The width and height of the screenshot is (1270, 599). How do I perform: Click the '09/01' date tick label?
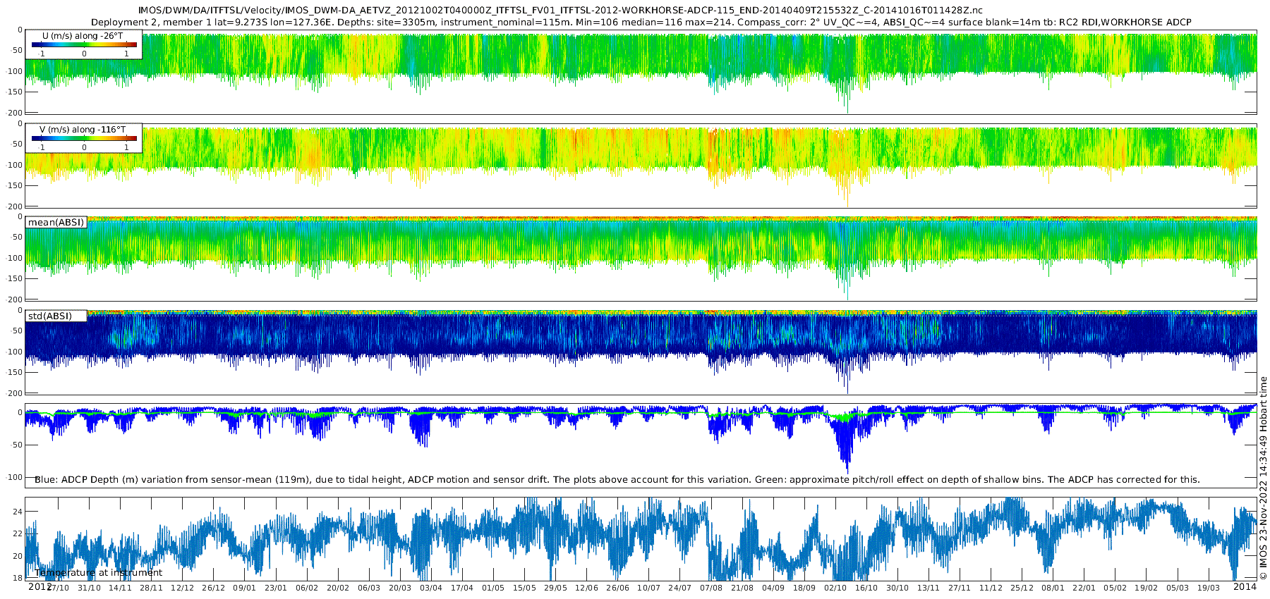244,588
